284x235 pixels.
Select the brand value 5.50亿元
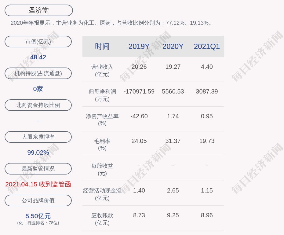point(38,216)
